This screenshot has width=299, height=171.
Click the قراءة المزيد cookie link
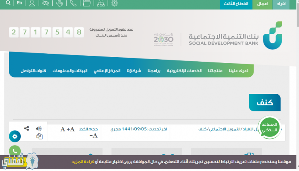(x=83, y=162)
